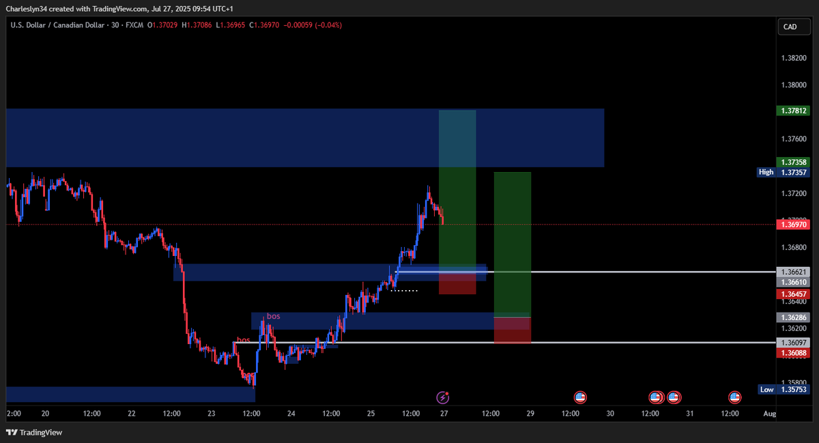Click the red 1.36088 stop price label
Screen dimensions: 819x443
[792, 352]
